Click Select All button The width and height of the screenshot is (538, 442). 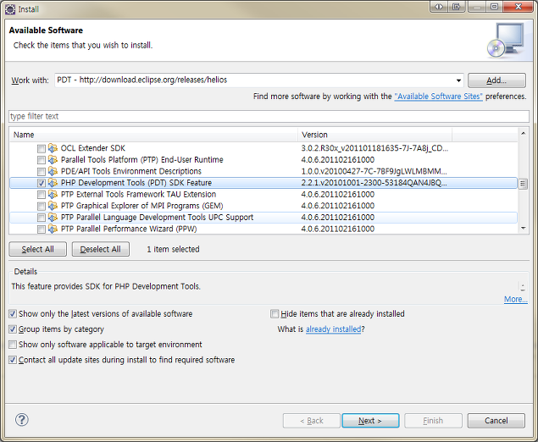click(x=38, y=249)
